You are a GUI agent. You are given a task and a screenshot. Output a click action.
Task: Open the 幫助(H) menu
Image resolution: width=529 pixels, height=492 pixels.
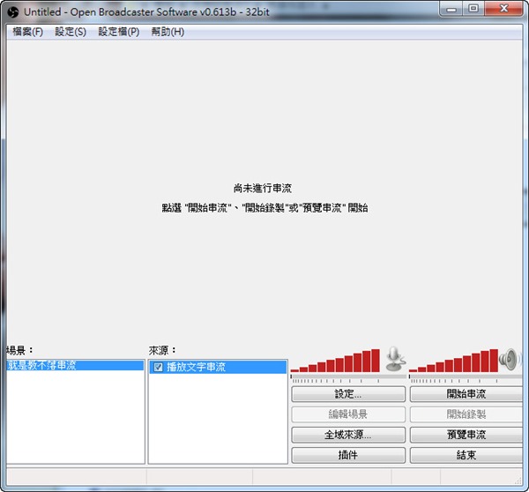point(168,32)
